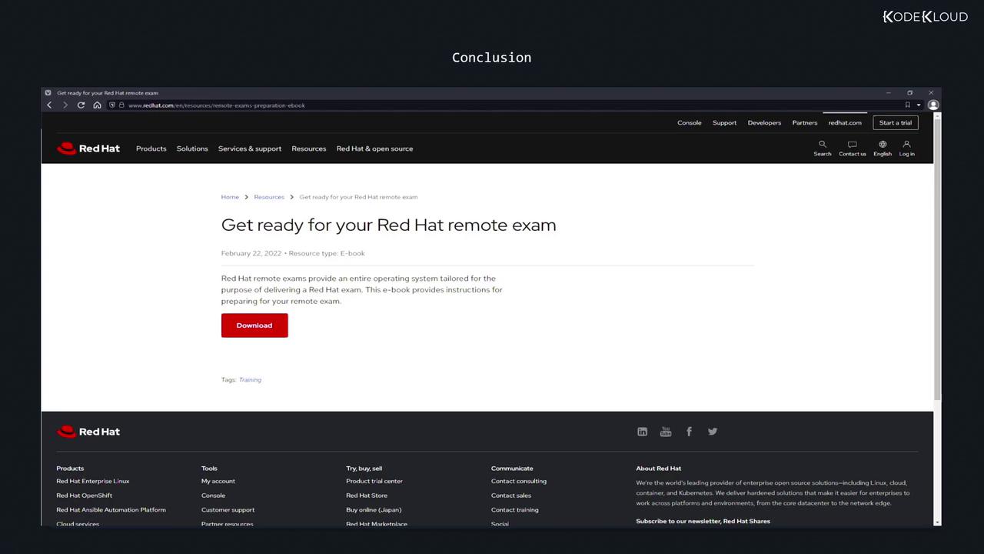Click the padlock site security icon
This screenshot has width=984, height=554.
coord(121,105)
